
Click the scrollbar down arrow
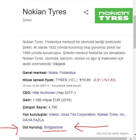pyautogui.click(x=135, y=134)
